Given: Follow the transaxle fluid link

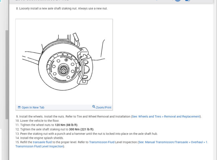Looking at the screenshot, I should (42, 142).
